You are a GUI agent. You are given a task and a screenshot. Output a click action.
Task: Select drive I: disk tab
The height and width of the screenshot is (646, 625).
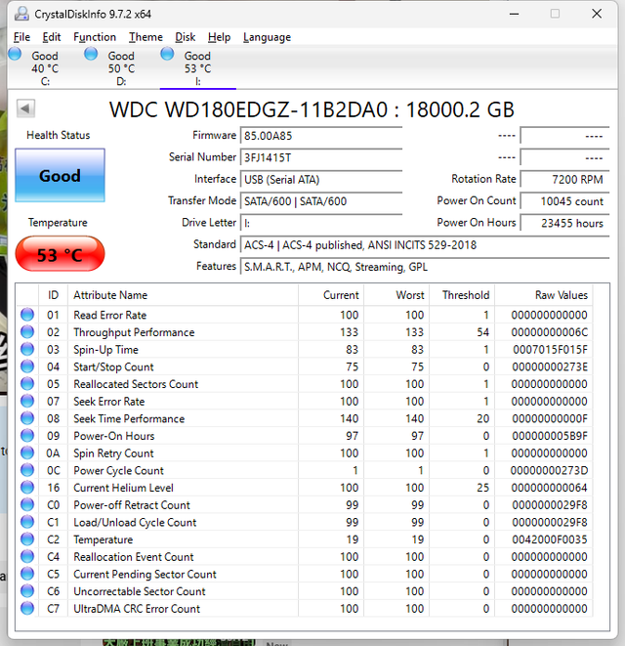(197, 68)
